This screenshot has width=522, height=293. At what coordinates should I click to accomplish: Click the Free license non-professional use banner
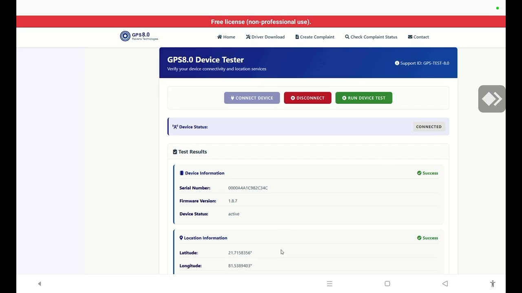point(261,22)
